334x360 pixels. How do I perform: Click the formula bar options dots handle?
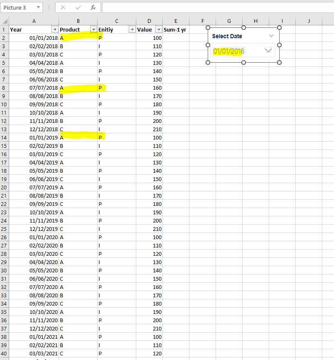coord(49,7)
